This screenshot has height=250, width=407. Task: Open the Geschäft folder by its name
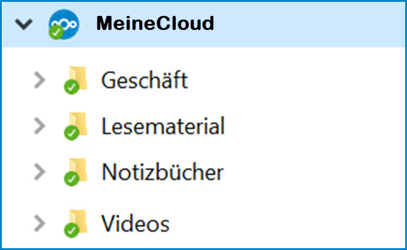(x=145, y=80)
